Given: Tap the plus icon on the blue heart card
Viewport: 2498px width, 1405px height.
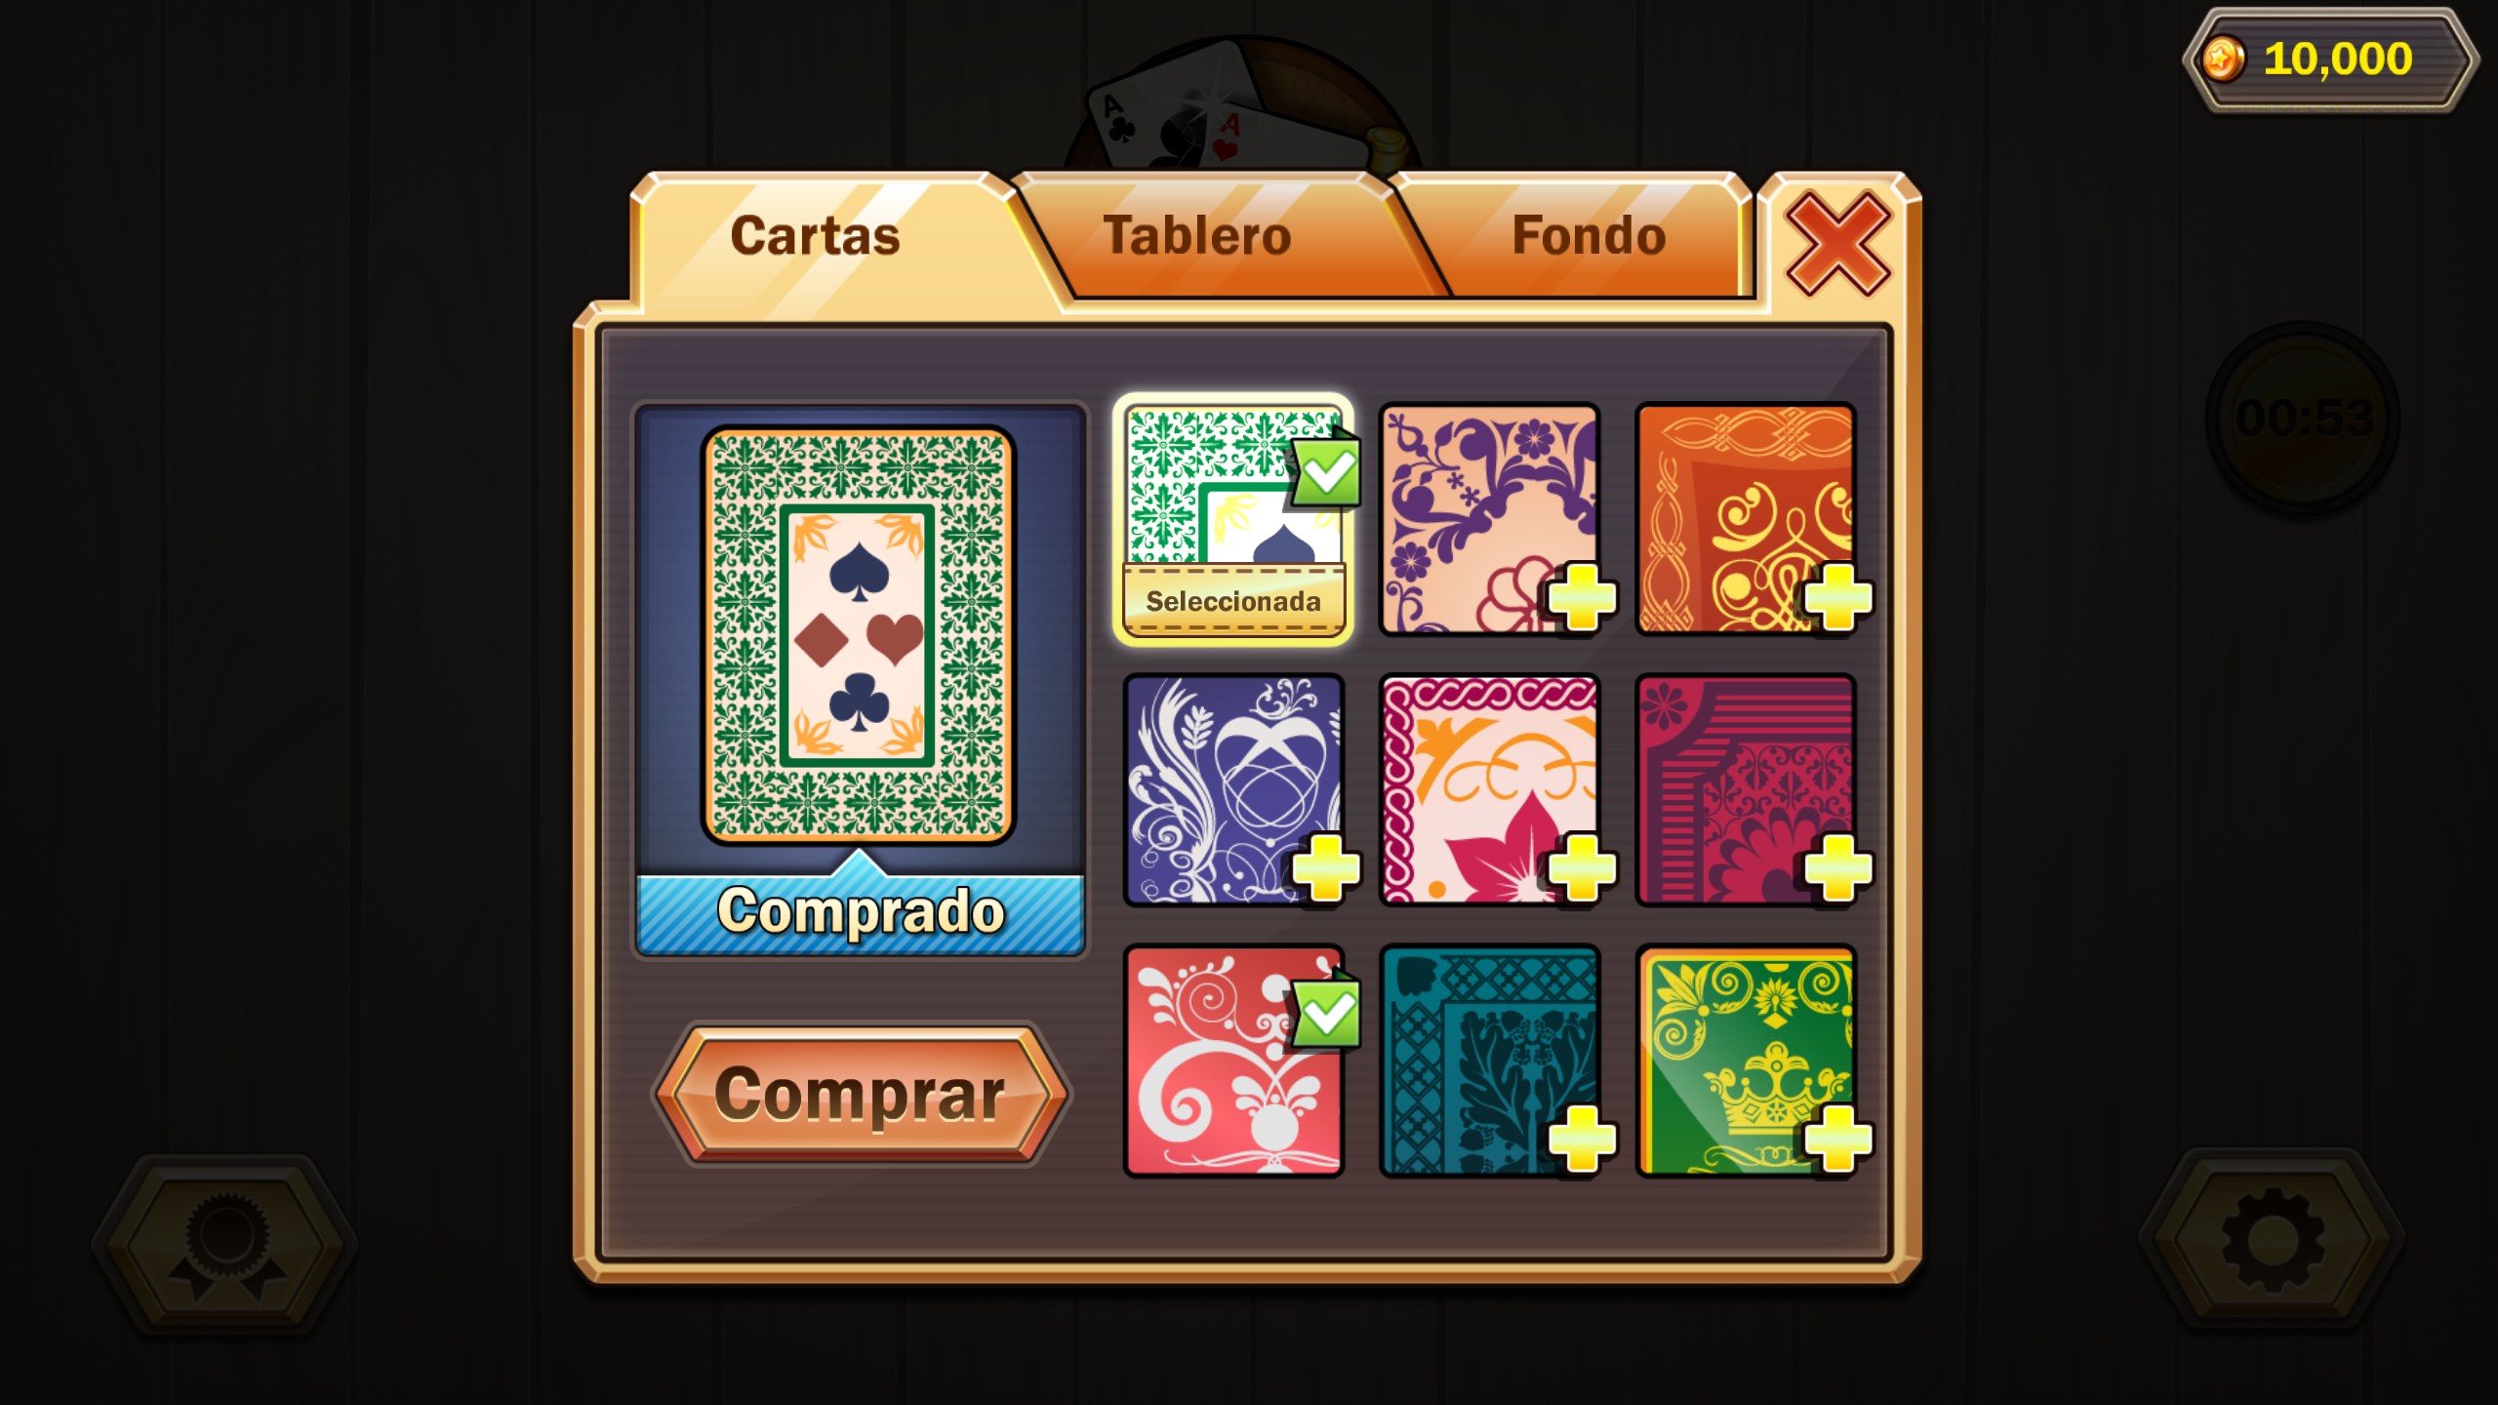Looking at the screenshot, I should [1325, 867].
